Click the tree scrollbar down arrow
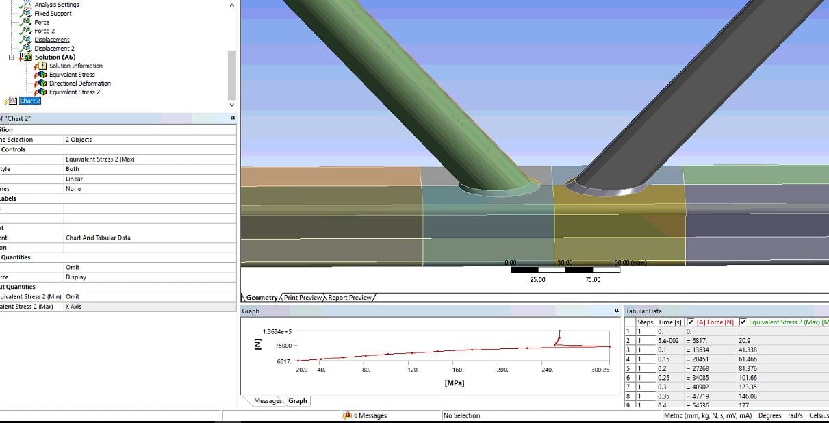 [231, 105]
